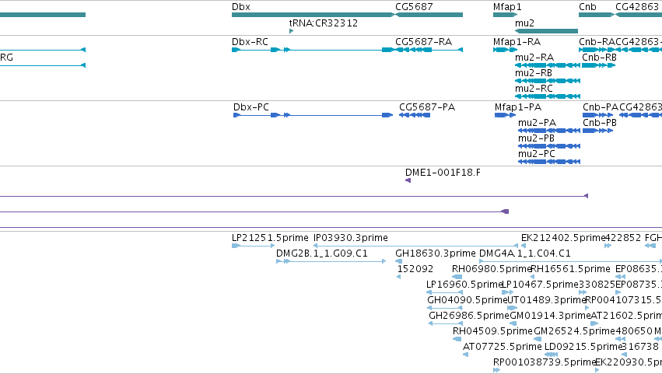This screenshot has height=374, width=662.
Task: Select the mu2 gene label
Action: point(524,23)
